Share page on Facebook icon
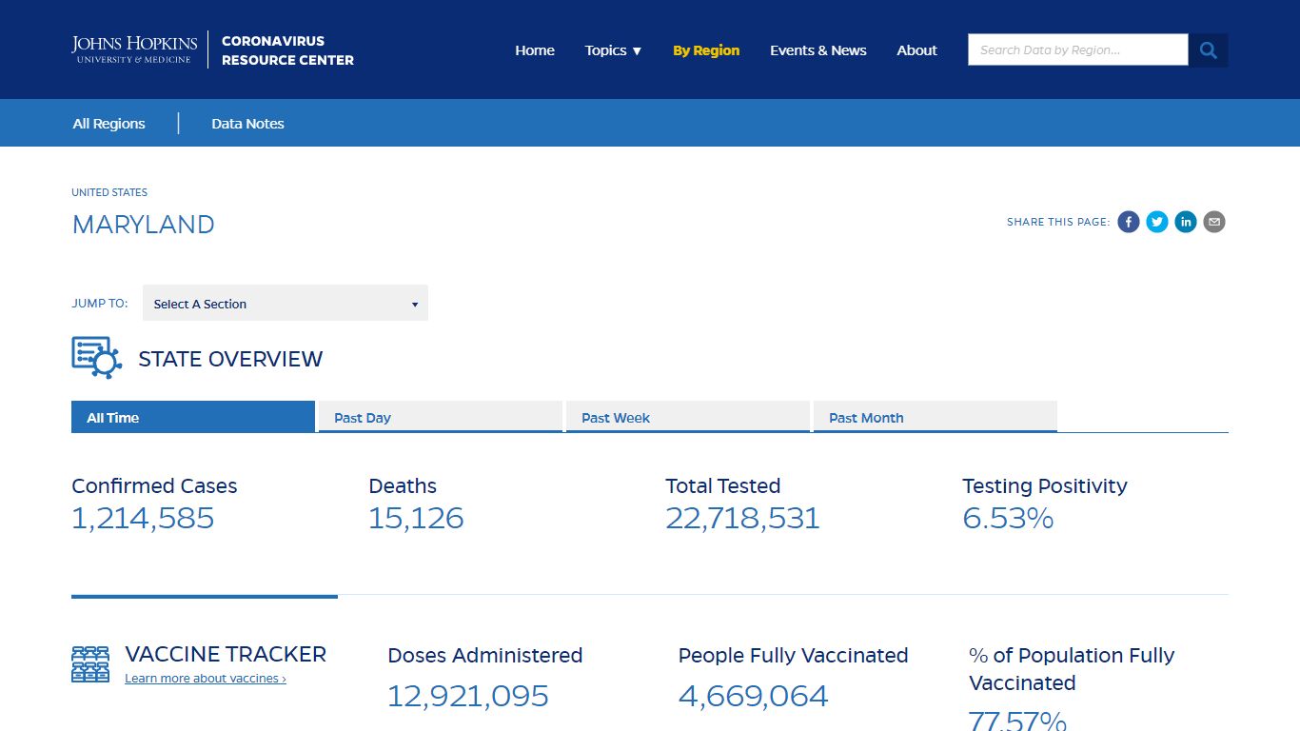 coord(1129,222)
